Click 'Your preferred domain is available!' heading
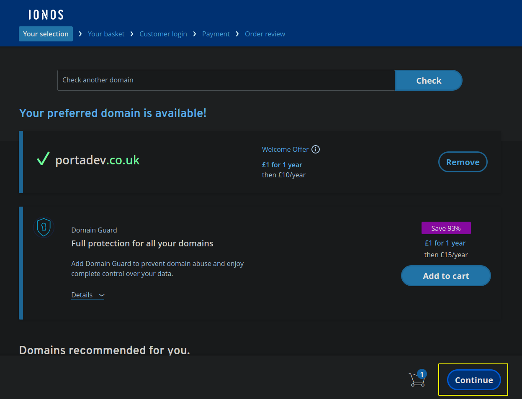Viewport: 522px width, 399px height. click(113, 113)
